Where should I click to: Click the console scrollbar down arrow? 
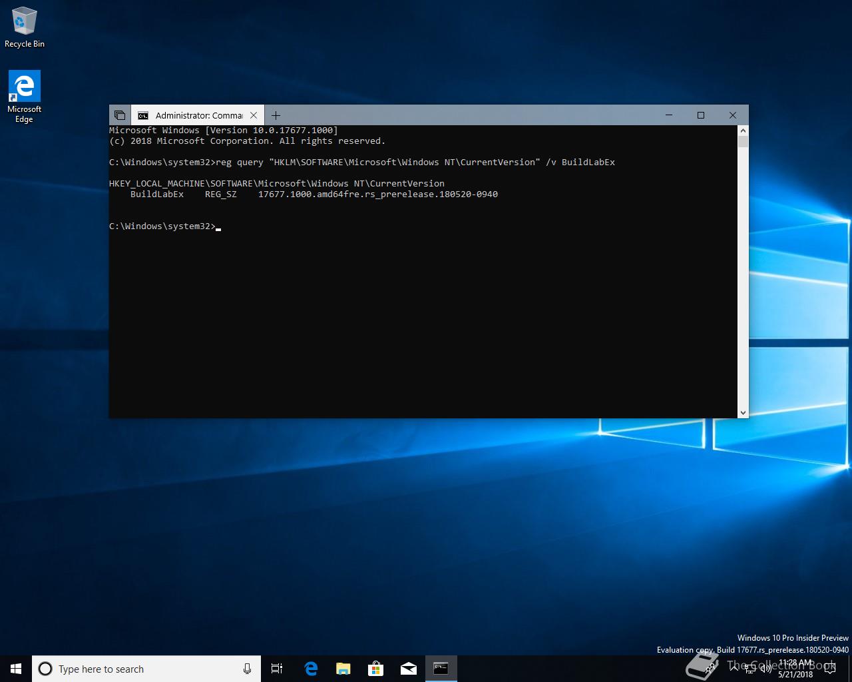coord(743,413)
